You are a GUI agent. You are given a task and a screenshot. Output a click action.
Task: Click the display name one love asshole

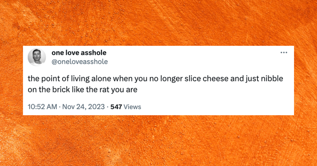click(x=79, y=52)
